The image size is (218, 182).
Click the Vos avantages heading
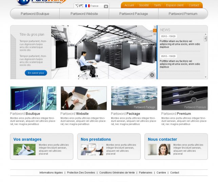coord(27,140)
